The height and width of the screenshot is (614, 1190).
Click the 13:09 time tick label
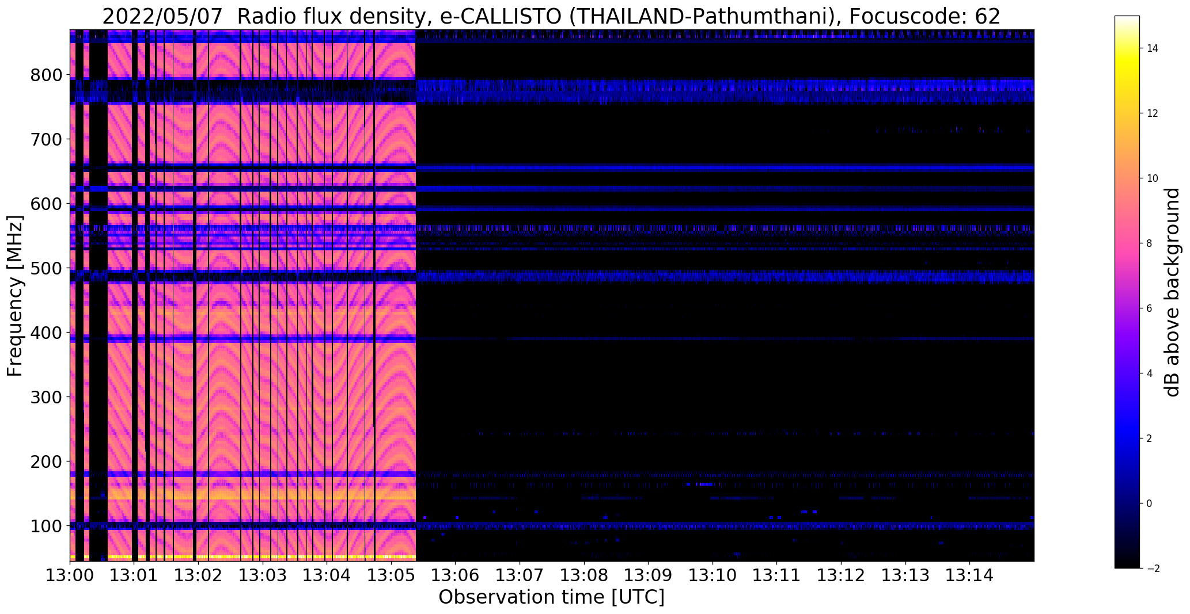(649, 575)
